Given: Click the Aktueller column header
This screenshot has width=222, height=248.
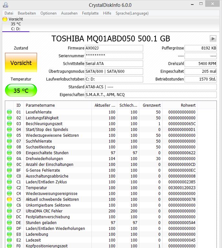Looking at the screenshot, I should click(x=104, y=105).
